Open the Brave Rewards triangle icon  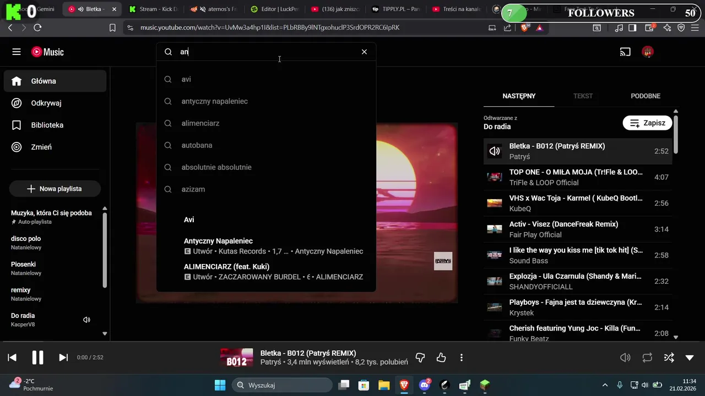pyautogui.click(x=539, y=28)
